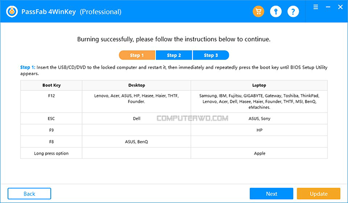Select the ESC boot key cell

pyautogui.click(x=51, y=119)
